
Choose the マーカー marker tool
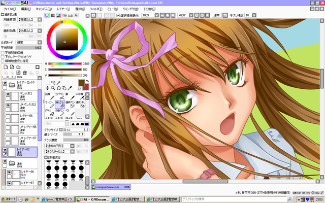tap(50, 105)
